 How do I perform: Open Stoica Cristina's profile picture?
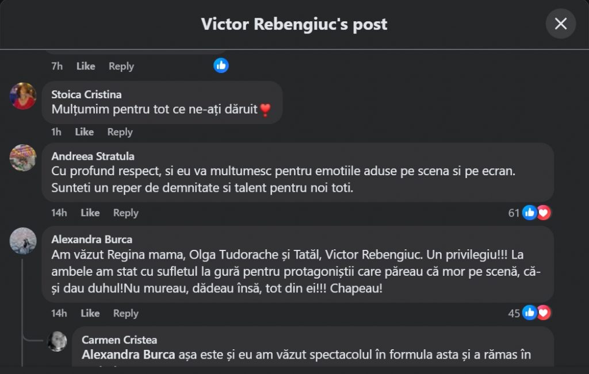(23, 96)
